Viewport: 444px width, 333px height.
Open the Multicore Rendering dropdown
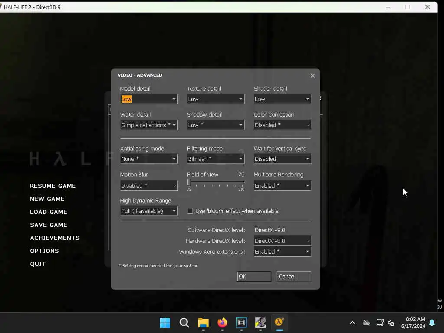[282, 186]
